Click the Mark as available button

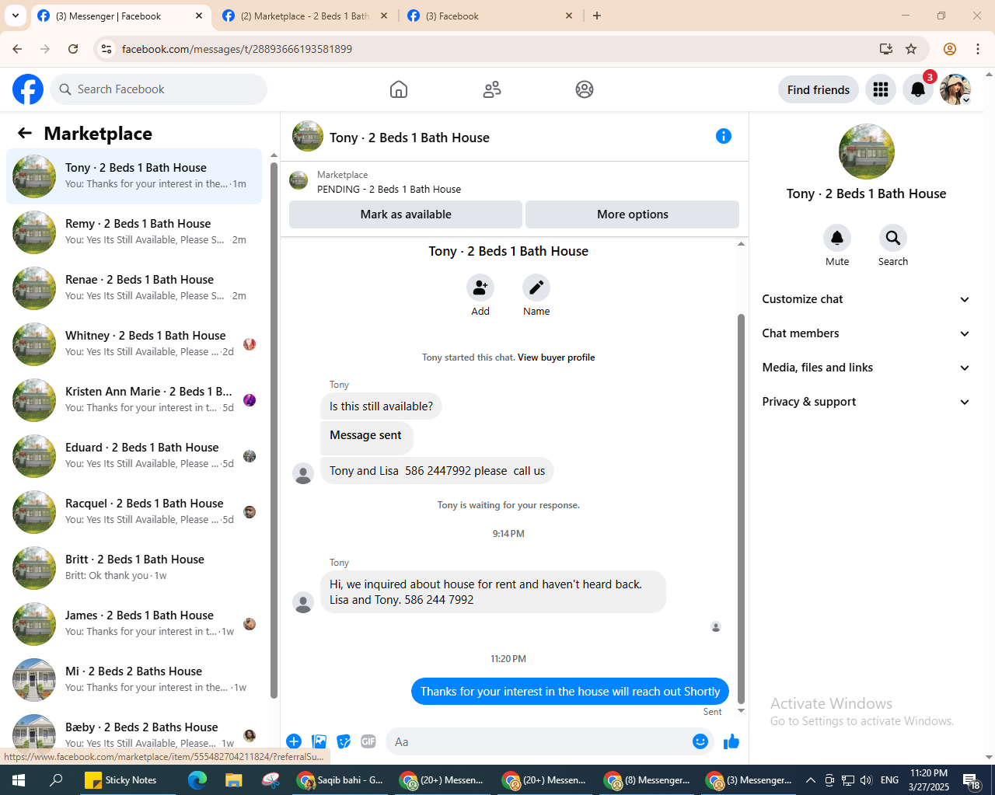[406, 214]
